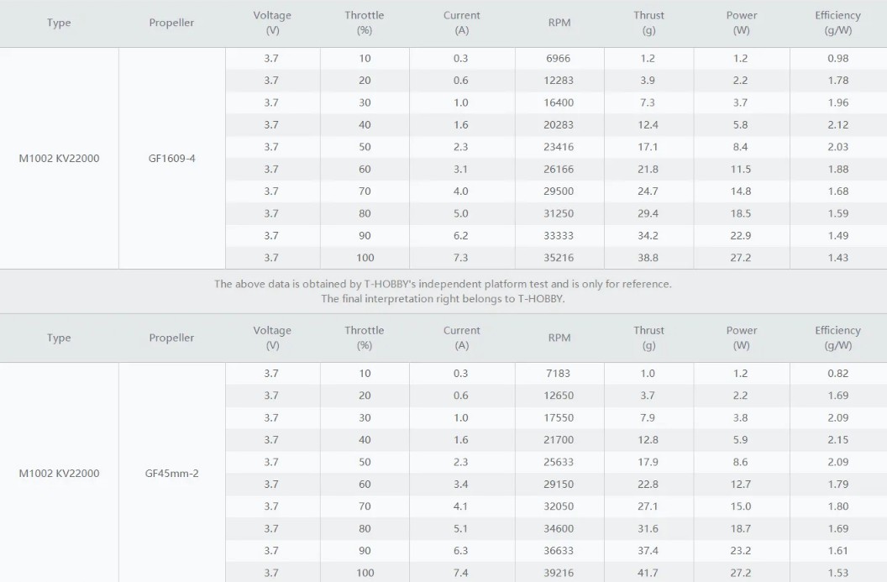Click the T-HOBBY disclaimer text
887x582 pixels.
(x=443, y=291)
